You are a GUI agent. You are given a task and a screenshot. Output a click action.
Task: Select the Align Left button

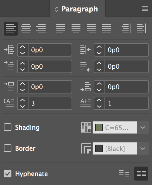(x=11, y=28)
